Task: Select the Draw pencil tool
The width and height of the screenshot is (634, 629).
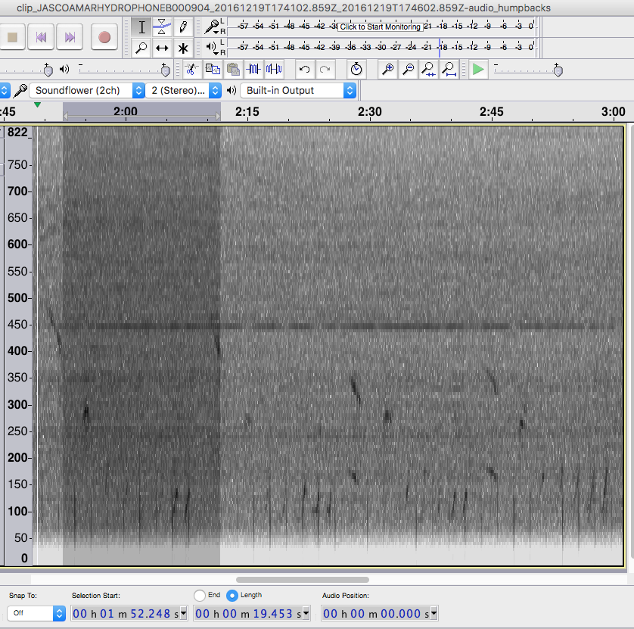Action: click(182, 27)
